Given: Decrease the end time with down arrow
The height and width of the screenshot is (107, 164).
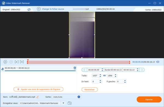Looking at the screenshot, I should tap(138, 71).
